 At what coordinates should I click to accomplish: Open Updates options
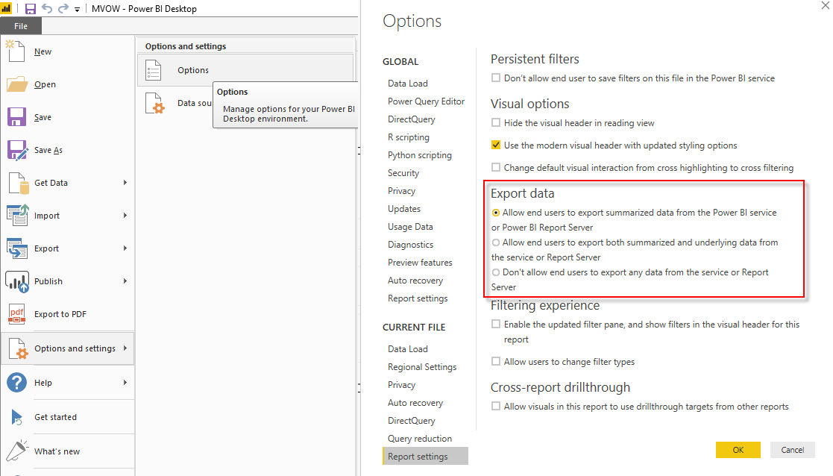[403, 209]
